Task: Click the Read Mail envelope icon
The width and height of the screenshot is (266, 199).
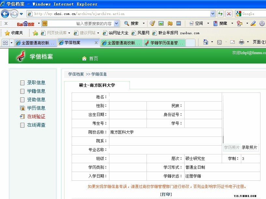Action: (232, 42)
